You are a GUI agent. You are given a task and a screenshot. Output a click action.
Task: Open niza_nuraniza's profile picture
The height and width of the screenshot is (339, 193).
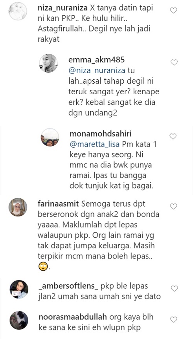coord(18,11)
